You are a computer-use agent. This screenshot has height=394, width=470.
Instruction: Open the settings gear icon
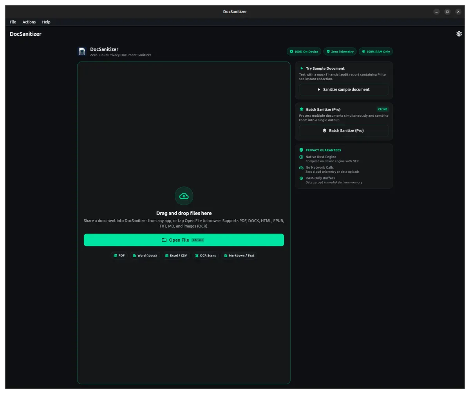click(x=459, y=34)
